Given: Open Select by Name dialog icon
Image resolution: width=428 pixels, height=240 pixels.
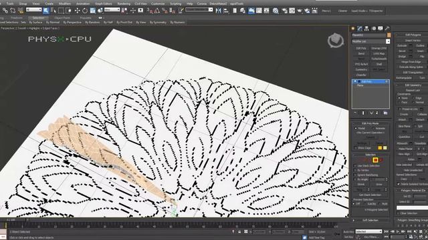Looking at the screenshot, I should click(53, 11).
